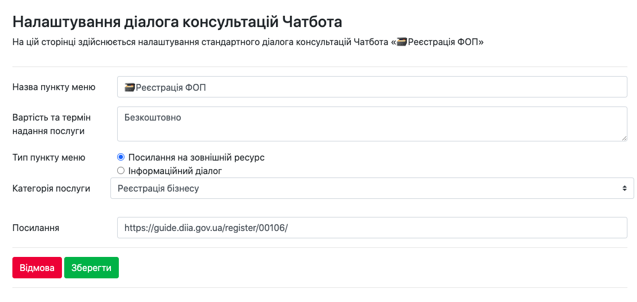Click the 'Інформаційний діалог' option label text
This screenshot has width=637, height=302.
click(x=175, y=171)
